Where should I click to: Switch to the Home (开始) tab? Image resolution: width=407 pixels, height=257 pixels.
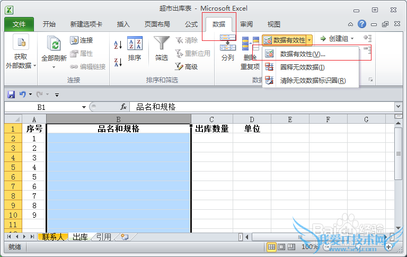pyautogui.click(x=49, y=24)
